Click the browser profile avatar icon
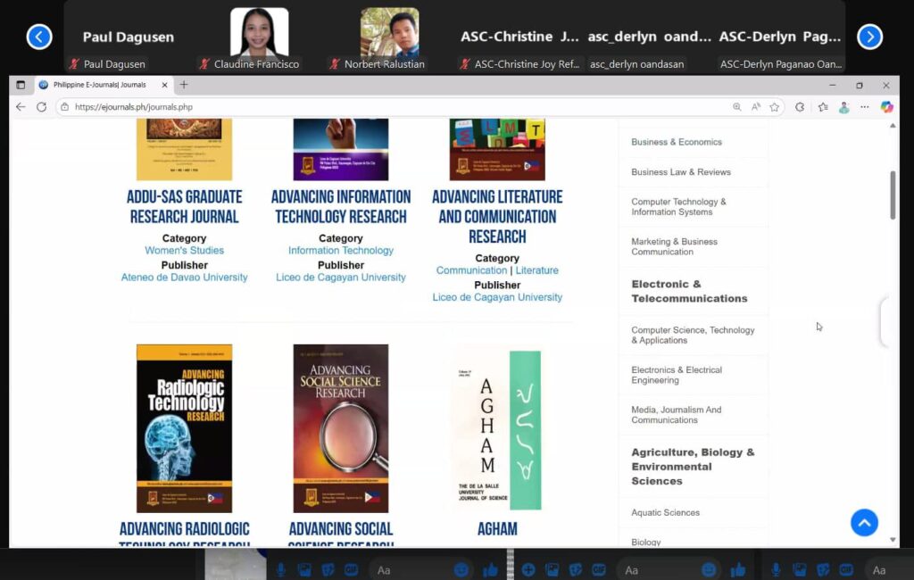This screenshot has width=914, height=580. coord(843,107)
